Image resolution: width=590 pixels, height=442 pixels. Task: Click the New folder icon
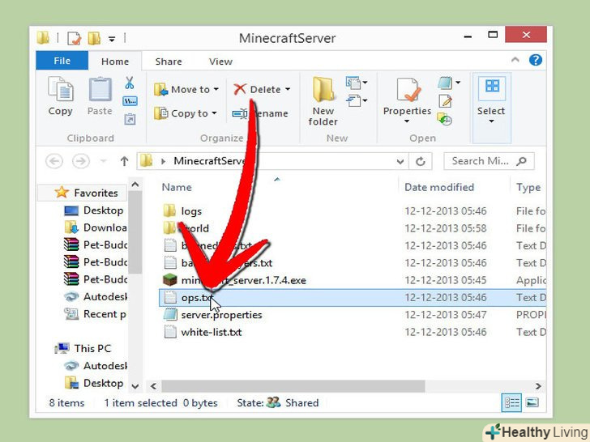pos(323,89)
